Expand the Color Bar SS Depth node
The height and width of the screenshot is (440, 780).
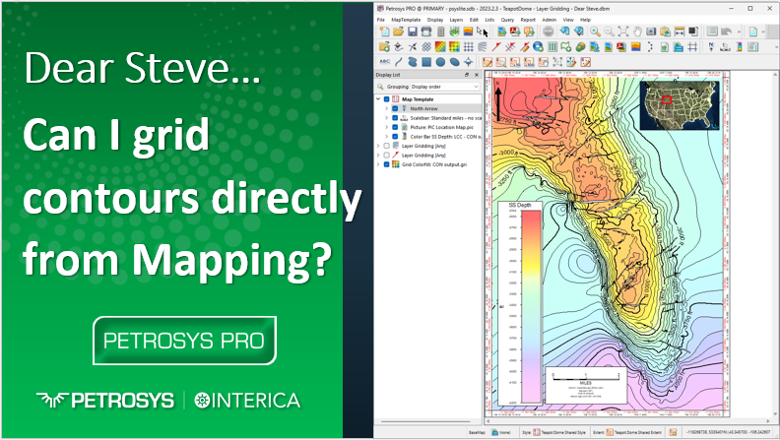click(387, 136)
